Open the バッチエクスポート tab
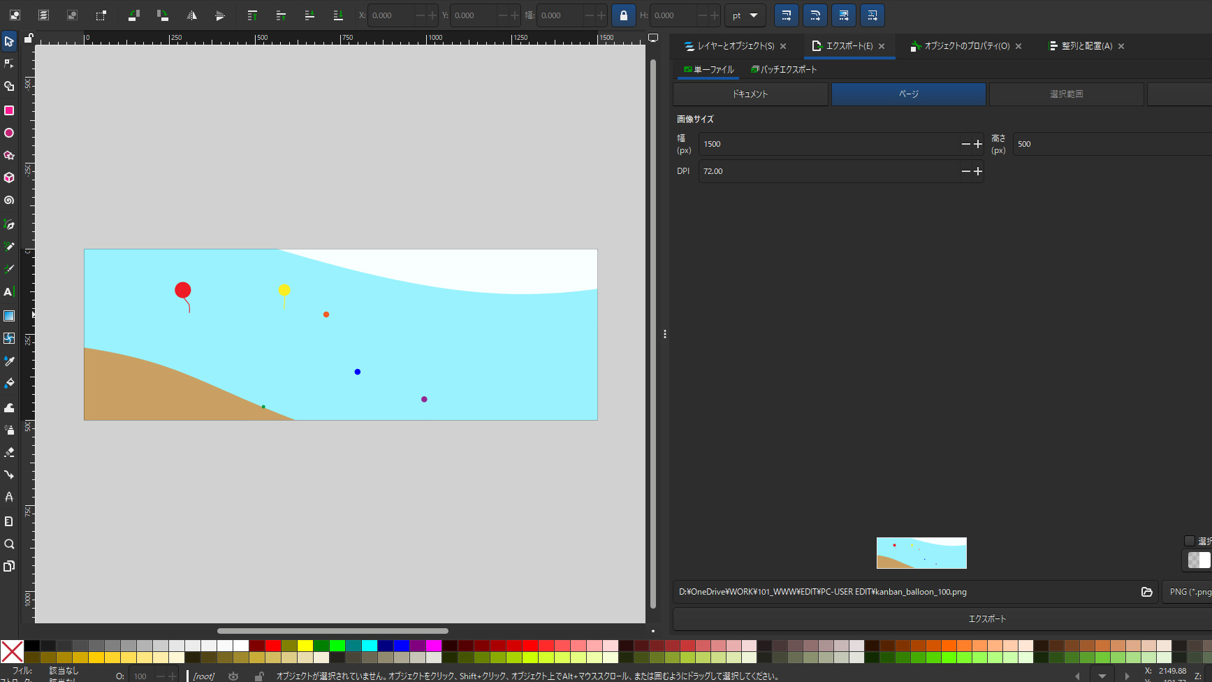Image resolution: width=1212 pixels, height=682 pixels. [x=784, y=70]
